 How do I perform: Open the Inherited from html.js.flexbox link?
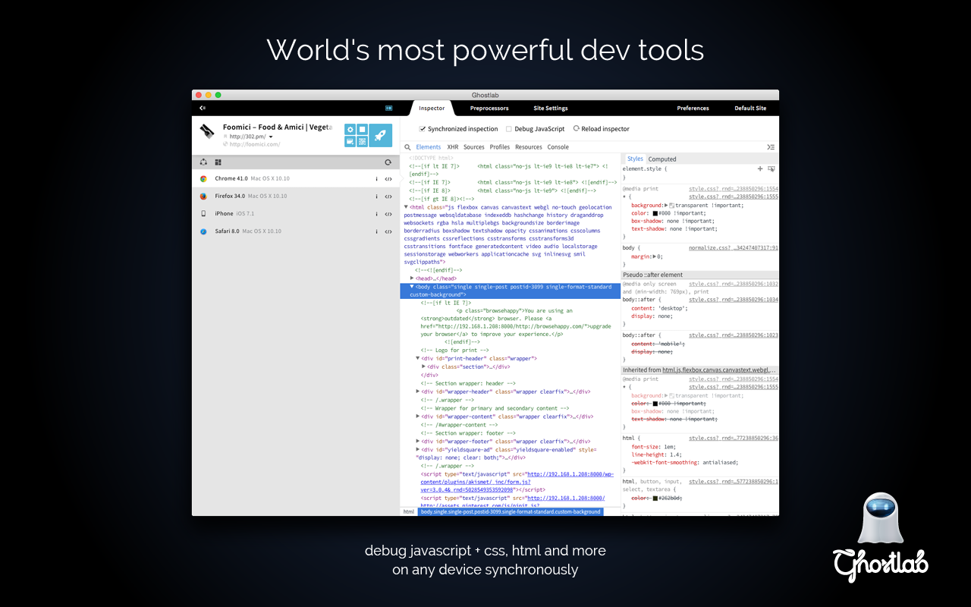[x=720, y=370]
